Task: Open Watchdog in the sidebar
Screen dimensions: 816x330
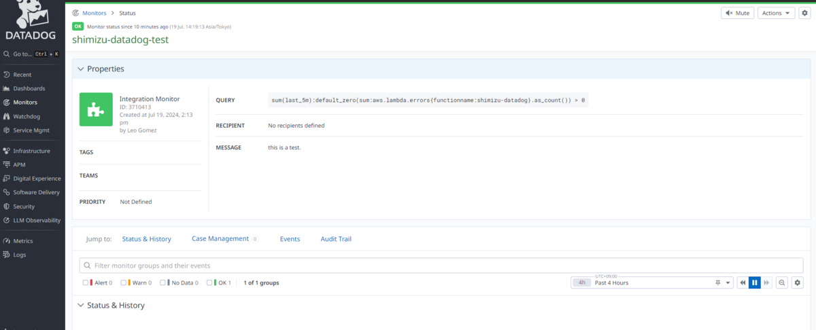Action: tap(22, 116)
